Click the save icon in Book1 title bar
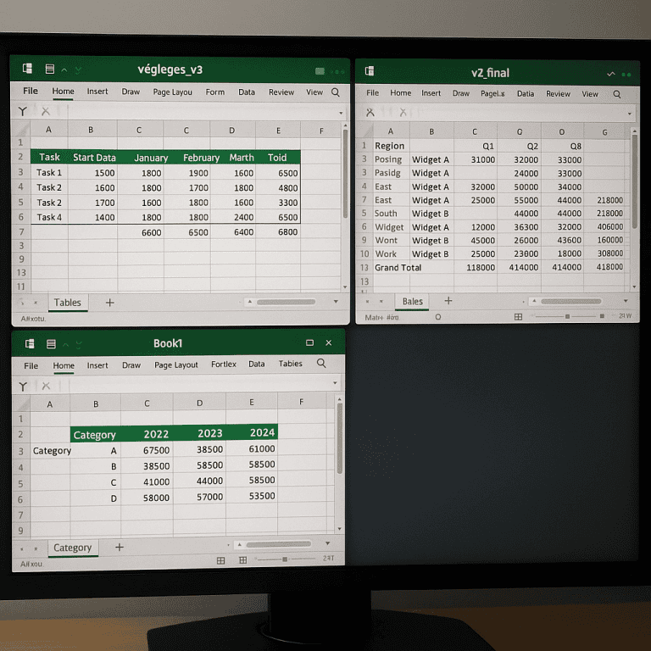Viewport: 651px width, 651px height. (x=51, y=343)
